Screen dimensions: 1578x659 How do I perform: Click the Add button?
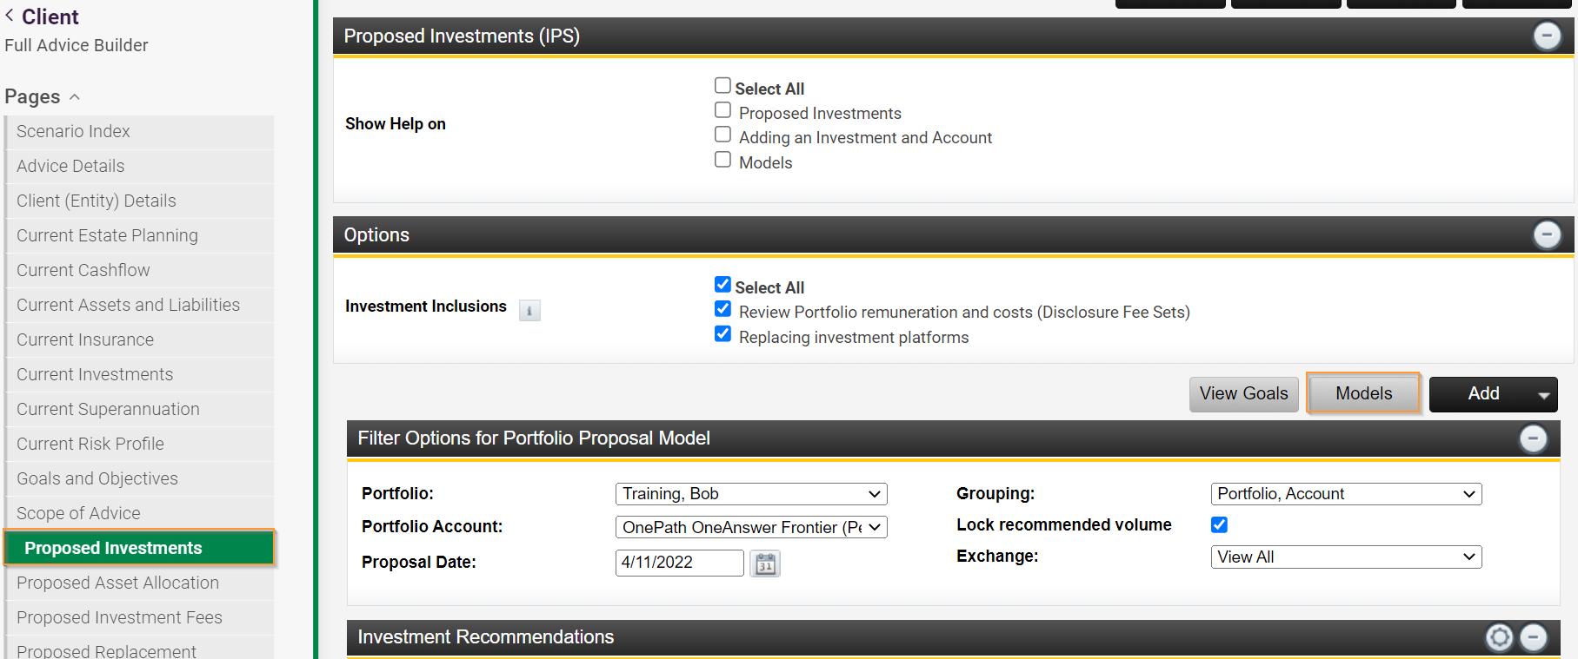pyautogui.click(x=1482, y=394)
